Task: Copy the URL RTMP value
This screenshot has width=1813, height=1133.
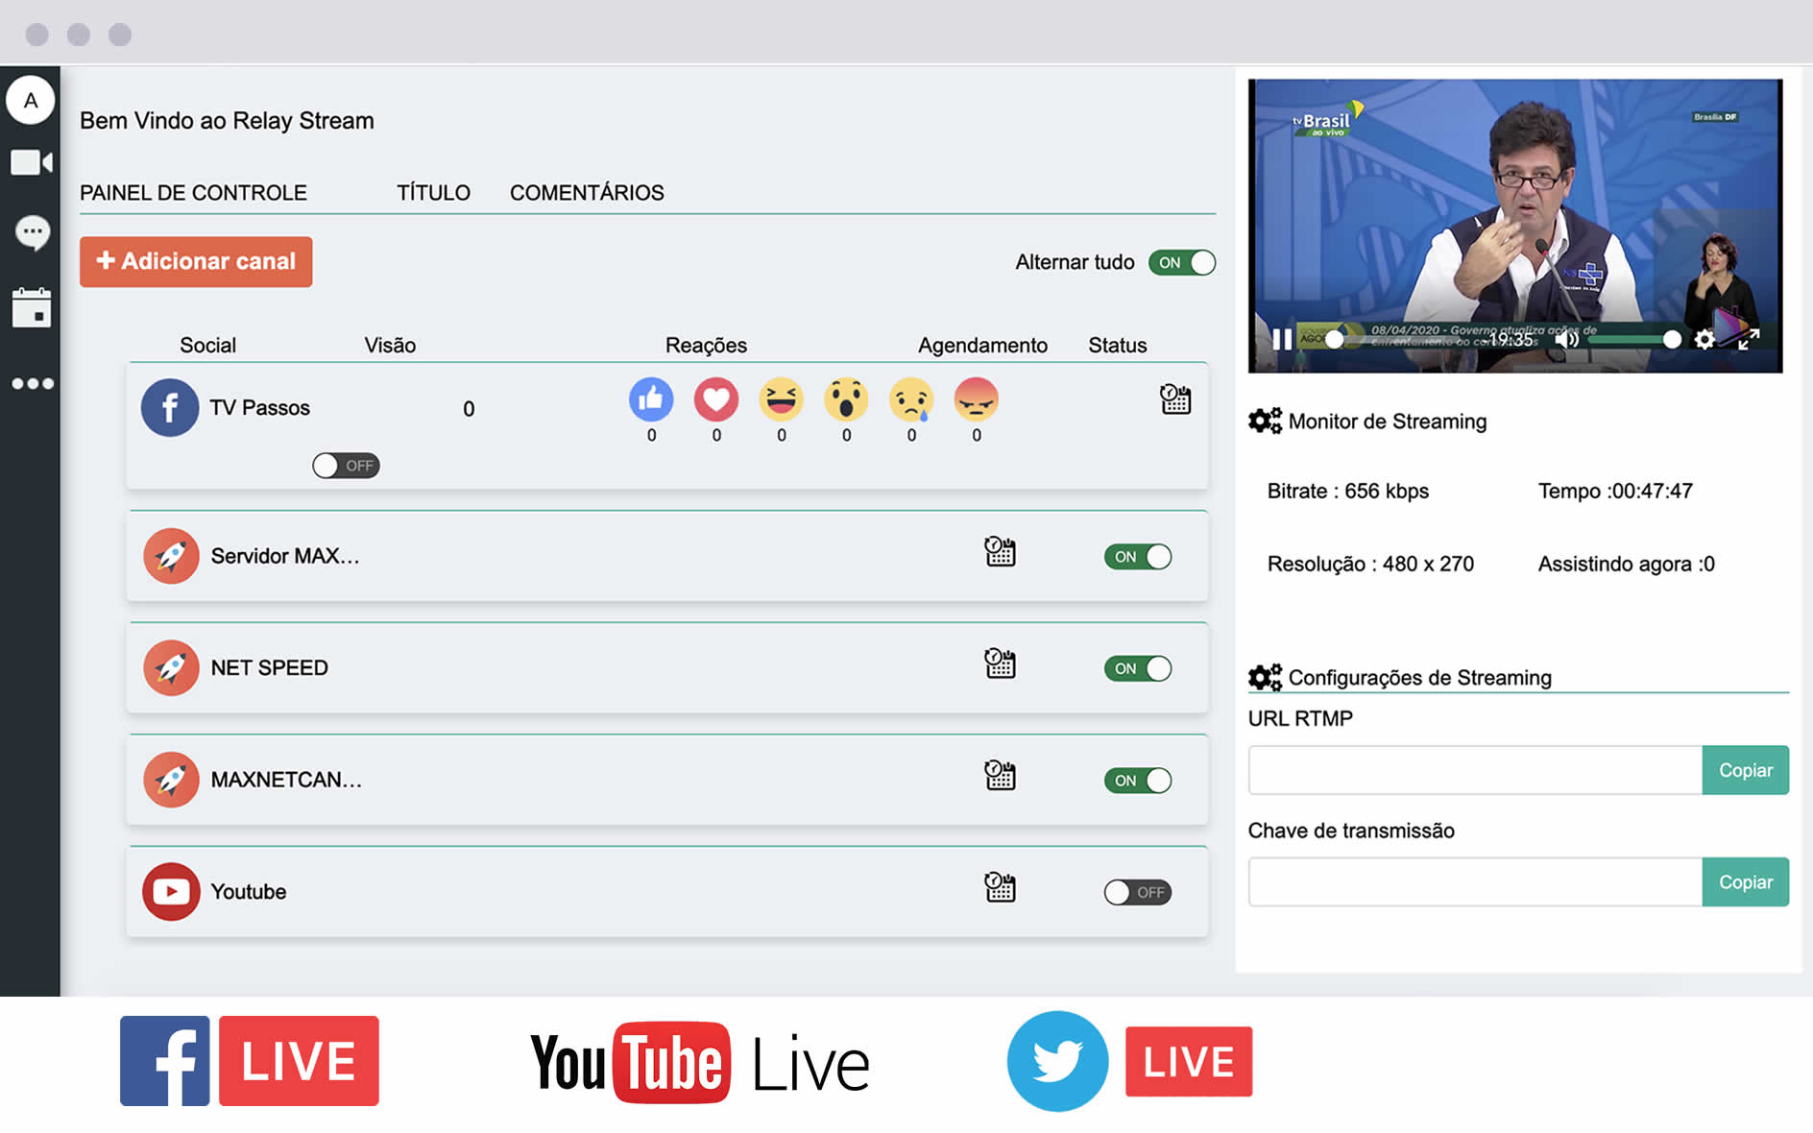Action: (x=1745, y=770)
